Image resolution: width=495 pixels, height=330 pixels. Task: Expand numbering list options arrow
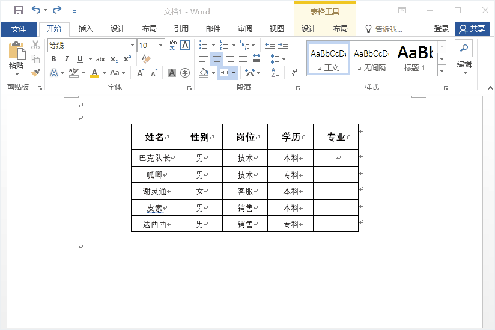(x=234, y=46)
